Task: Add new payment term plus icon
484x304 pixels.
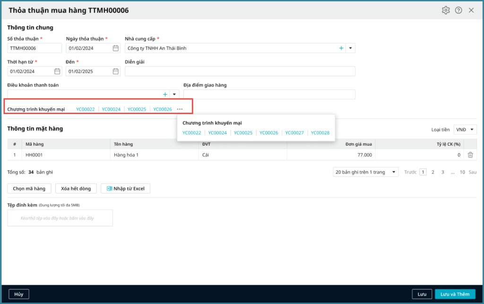Action: tap(165, 94)
